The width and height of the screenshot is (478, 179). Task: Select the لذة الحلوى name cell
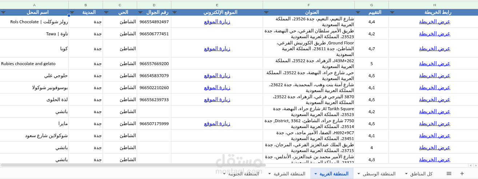(34, 99)
